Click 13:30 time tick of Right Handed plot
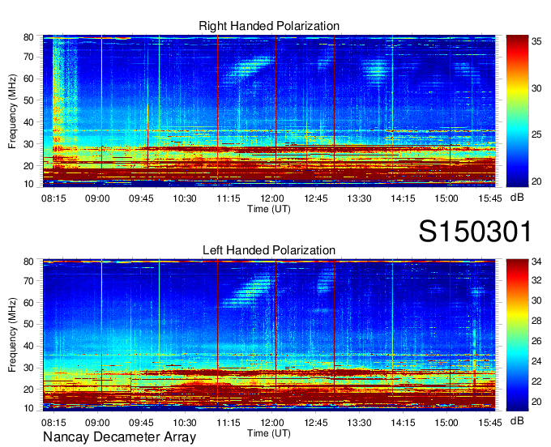The height and width of the screenshot is (447, 551). [x=359, y=198]
